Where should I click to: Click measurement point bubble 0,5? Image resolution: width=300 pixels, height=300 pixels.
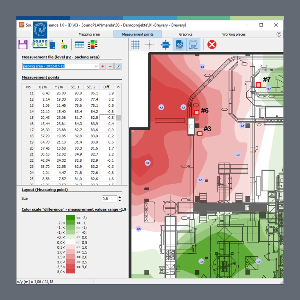coord(139,229)
